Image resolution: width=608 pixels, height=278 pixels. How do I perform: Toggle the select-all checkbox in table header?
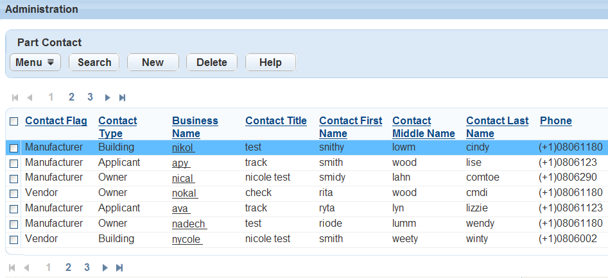(14, 121)
